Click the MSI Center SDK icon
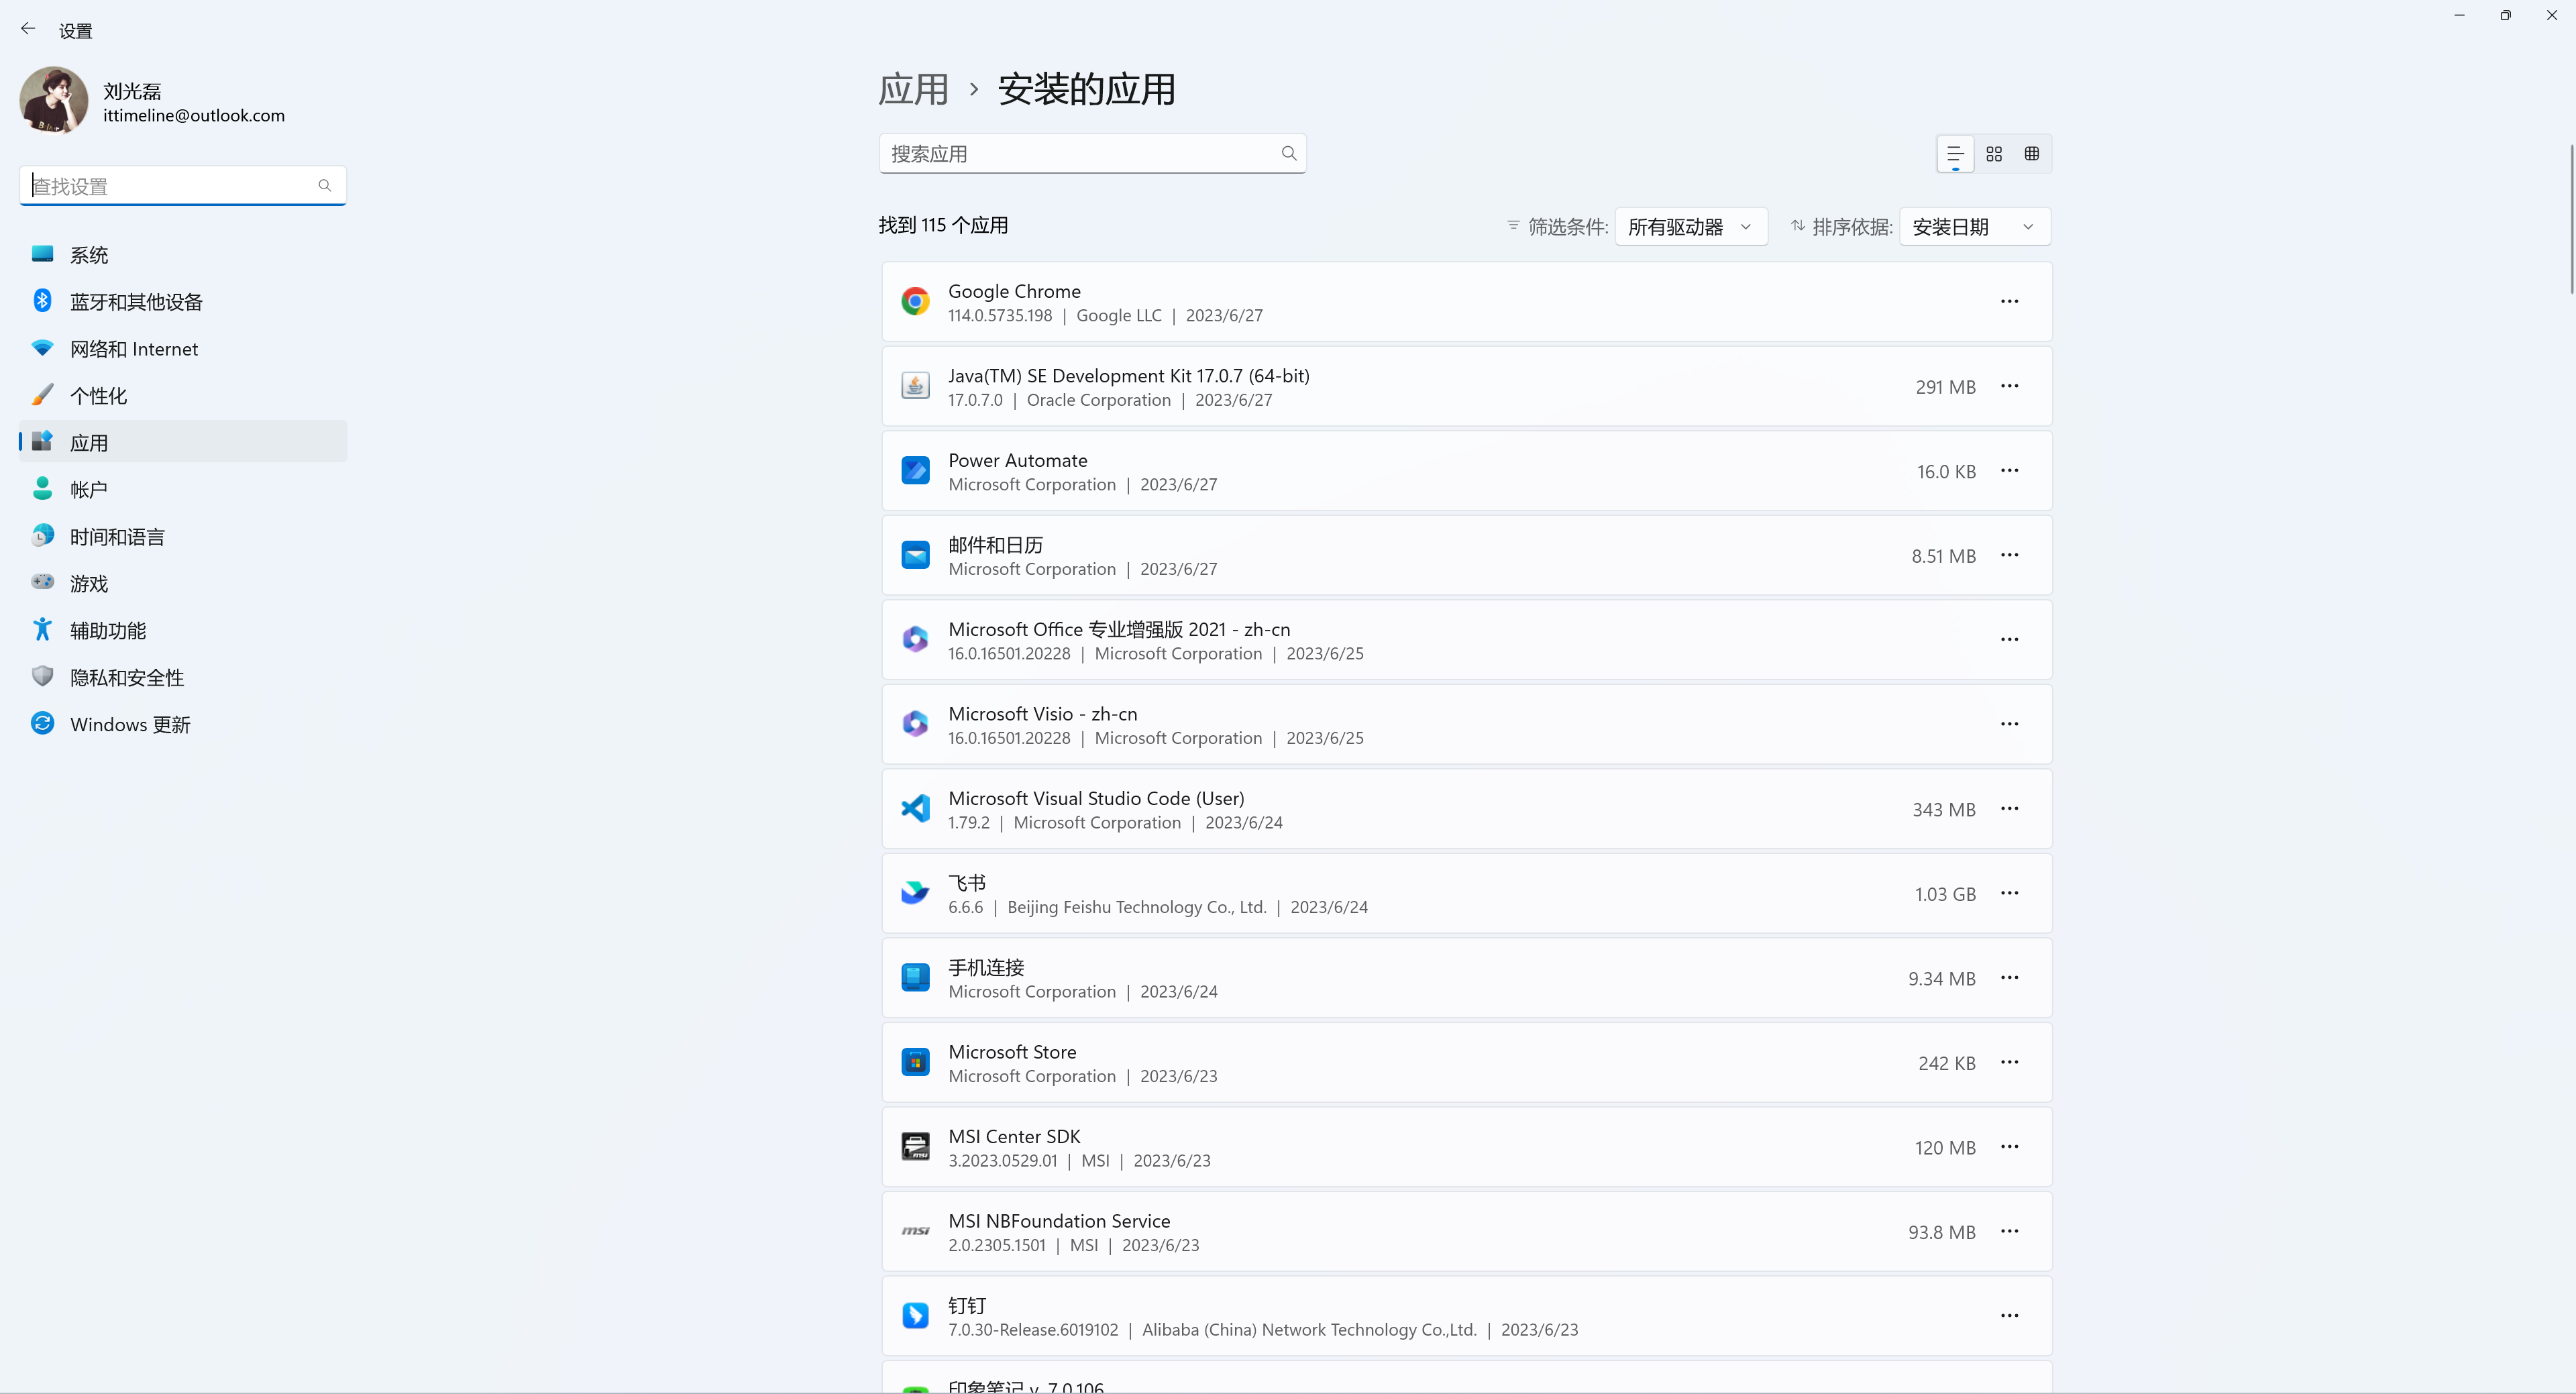Screen dimensions: 2576x1394 click(x=915, y=1146)
